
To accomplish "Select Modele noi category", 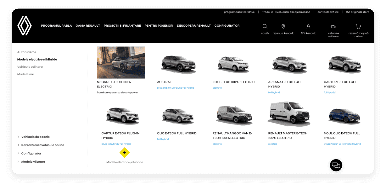I will coord(25,74).
